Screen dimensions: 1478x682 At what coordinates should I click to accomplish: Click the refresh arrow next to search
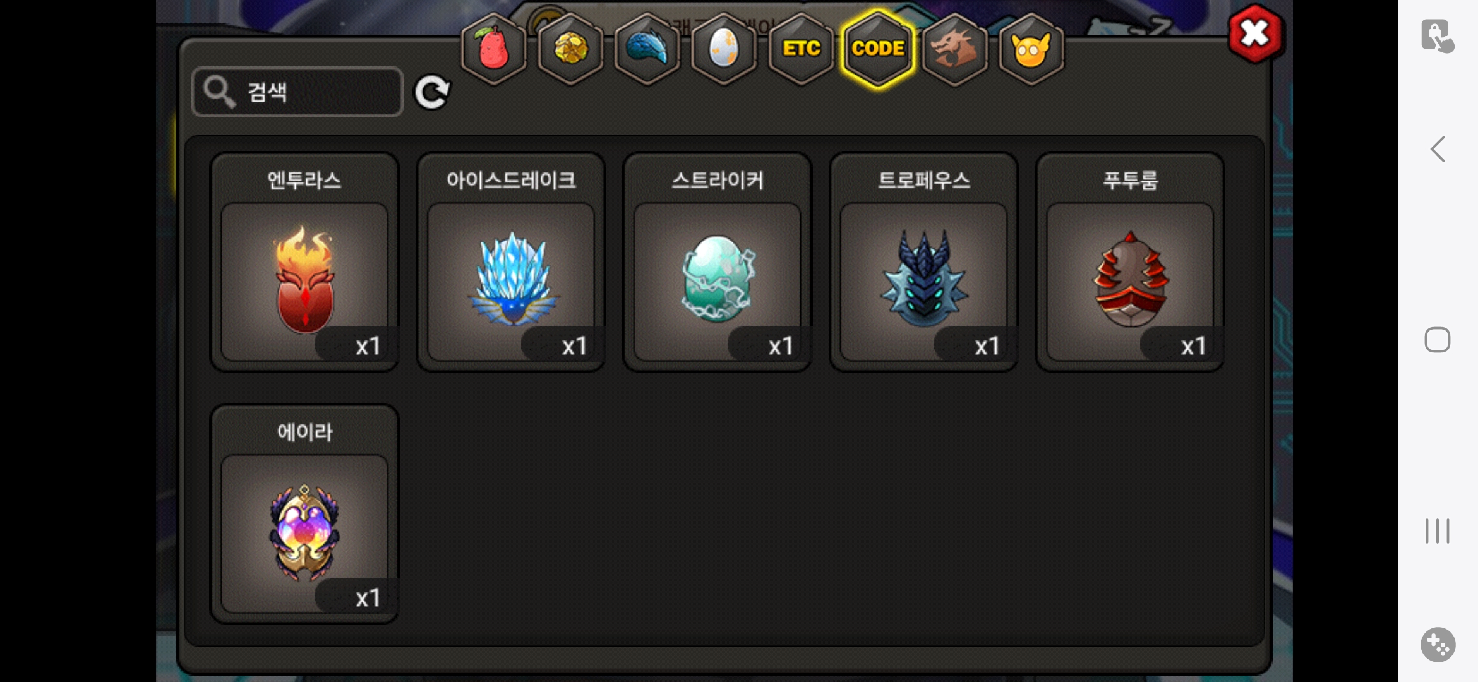[432, 92]
